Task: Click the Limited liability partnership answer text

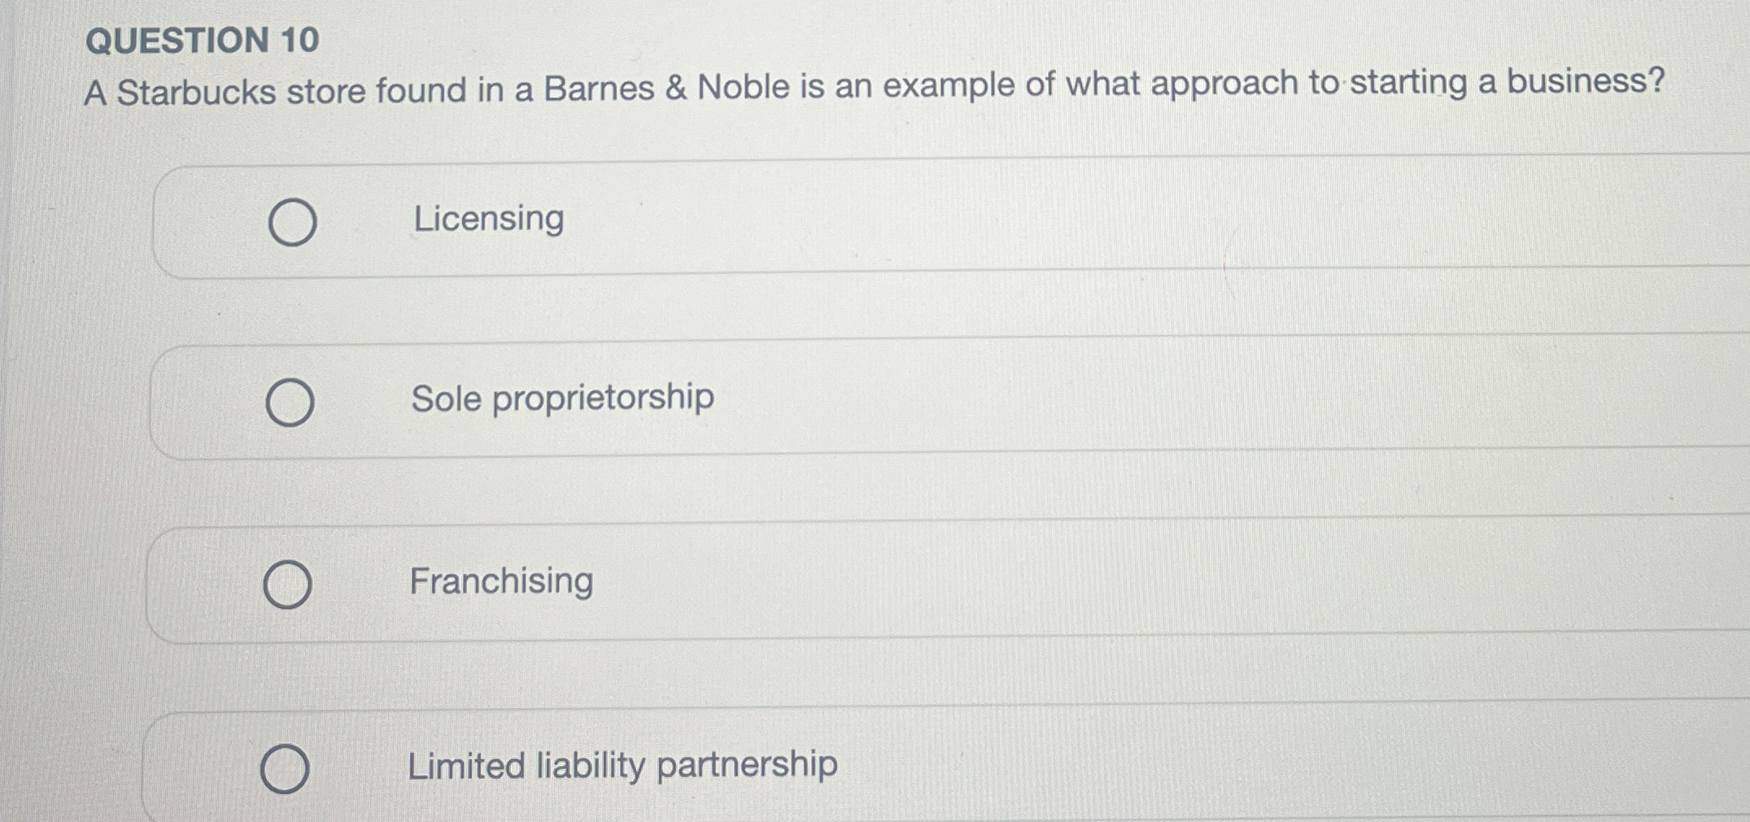Action: 621,763
